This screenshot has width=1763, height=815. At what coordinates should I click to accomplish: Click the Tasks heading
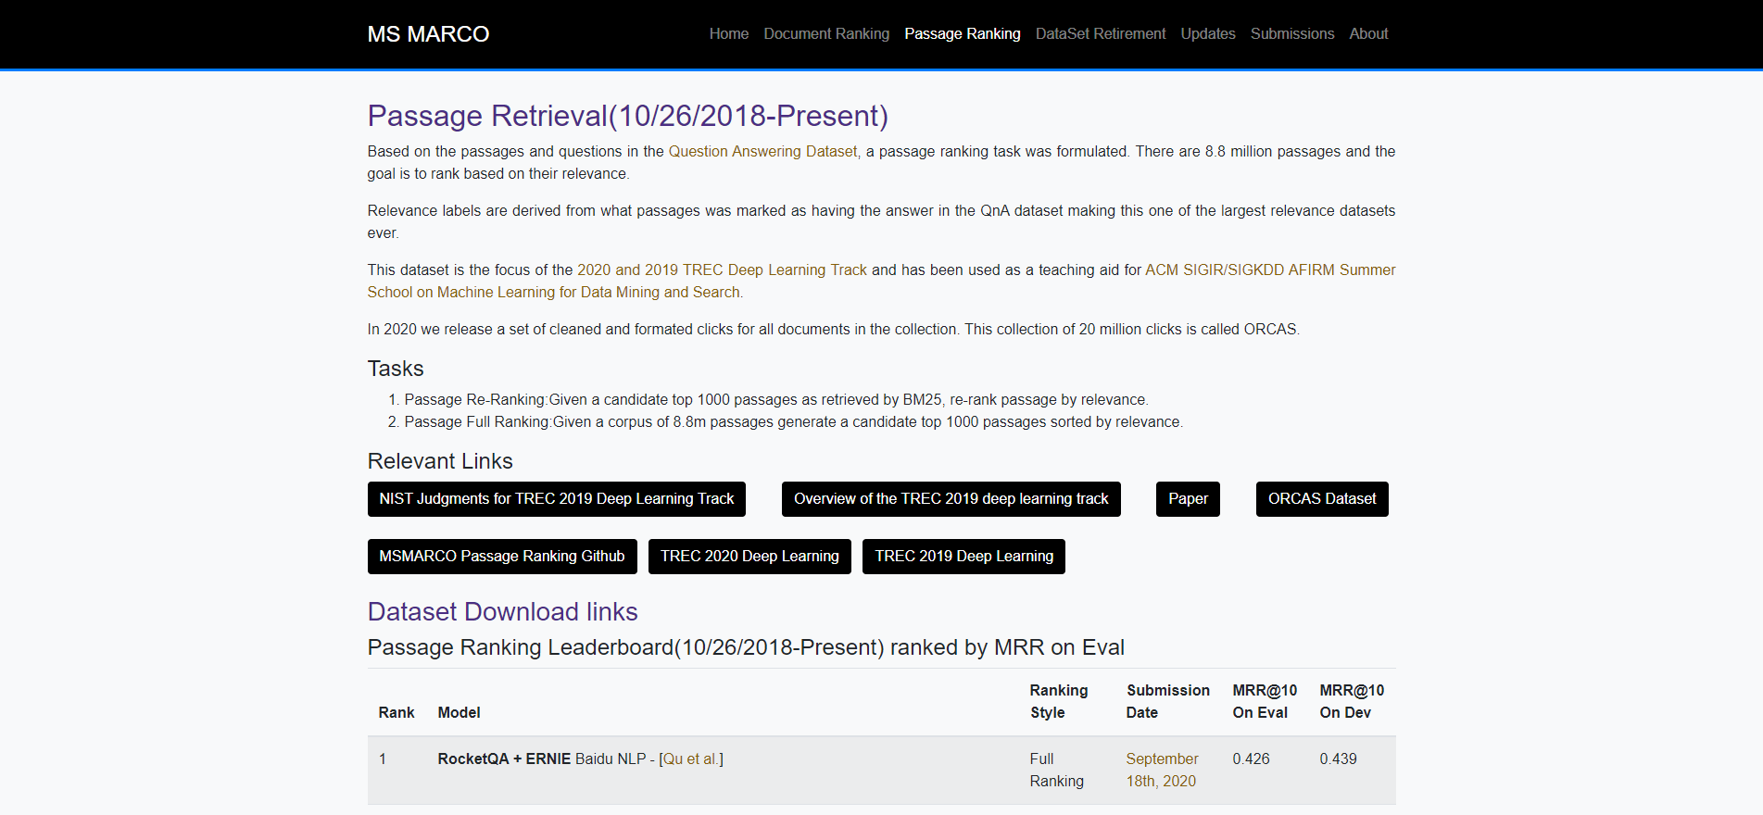click(396, 369)
